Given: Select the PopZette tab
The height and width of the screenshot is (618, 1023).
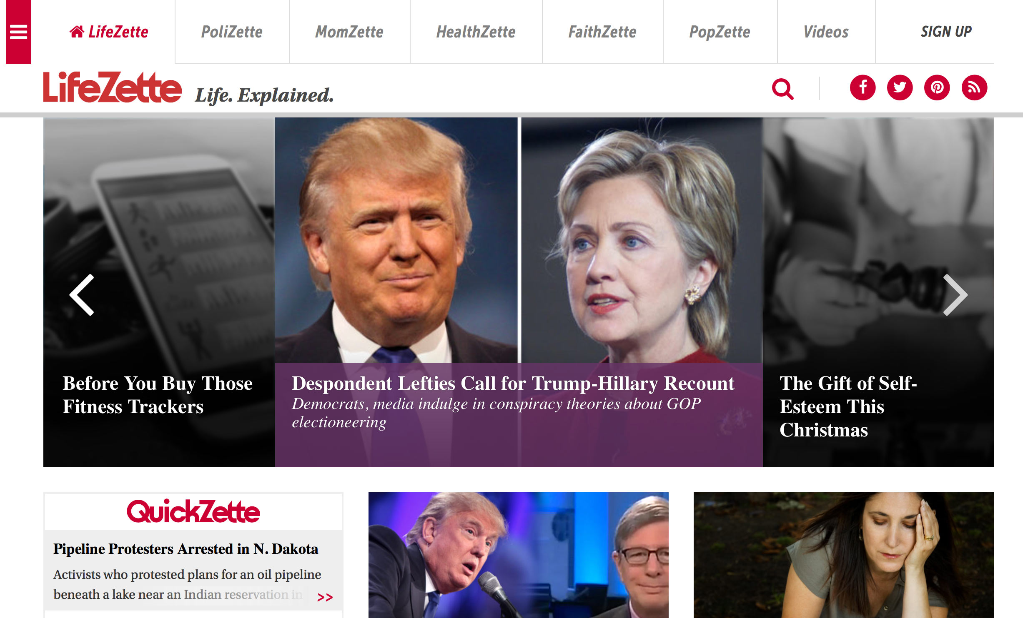Looking at the screenshot, I should point(720,32).
